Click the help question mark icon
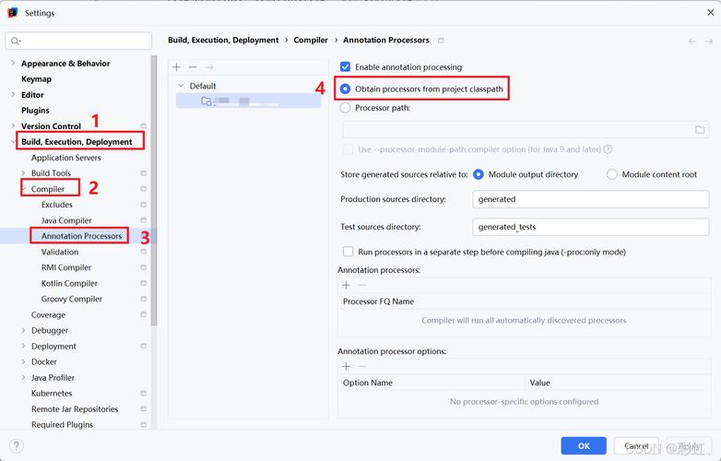This screenshot has width=721, height=461. click(16, 446)
